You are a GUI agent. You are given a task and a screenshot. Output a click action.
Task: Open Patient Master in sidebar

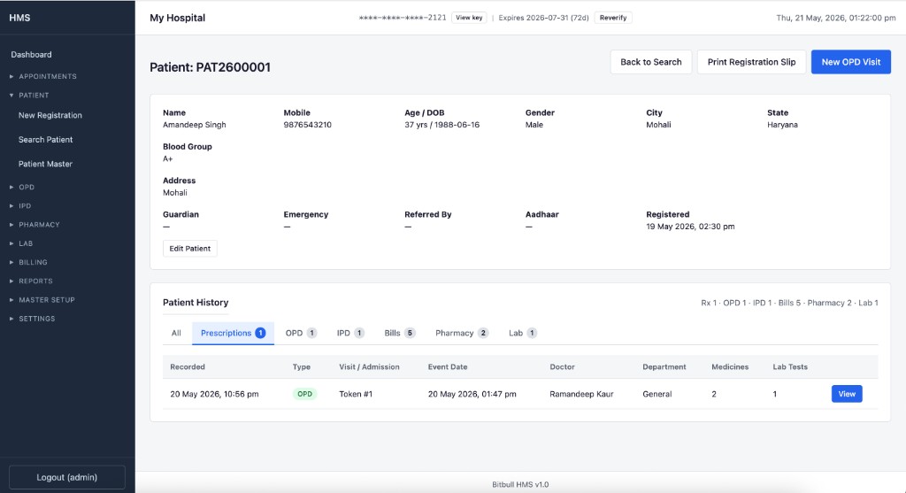click(45, 164)
